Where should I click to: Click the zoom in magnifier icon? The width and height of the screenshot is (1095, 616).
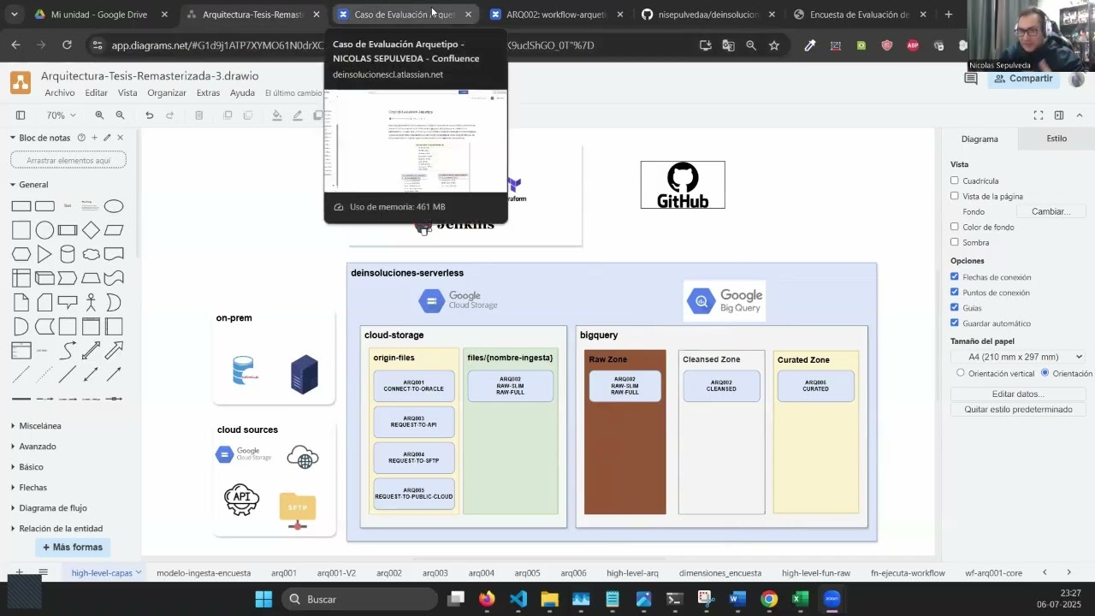point(99,115)
